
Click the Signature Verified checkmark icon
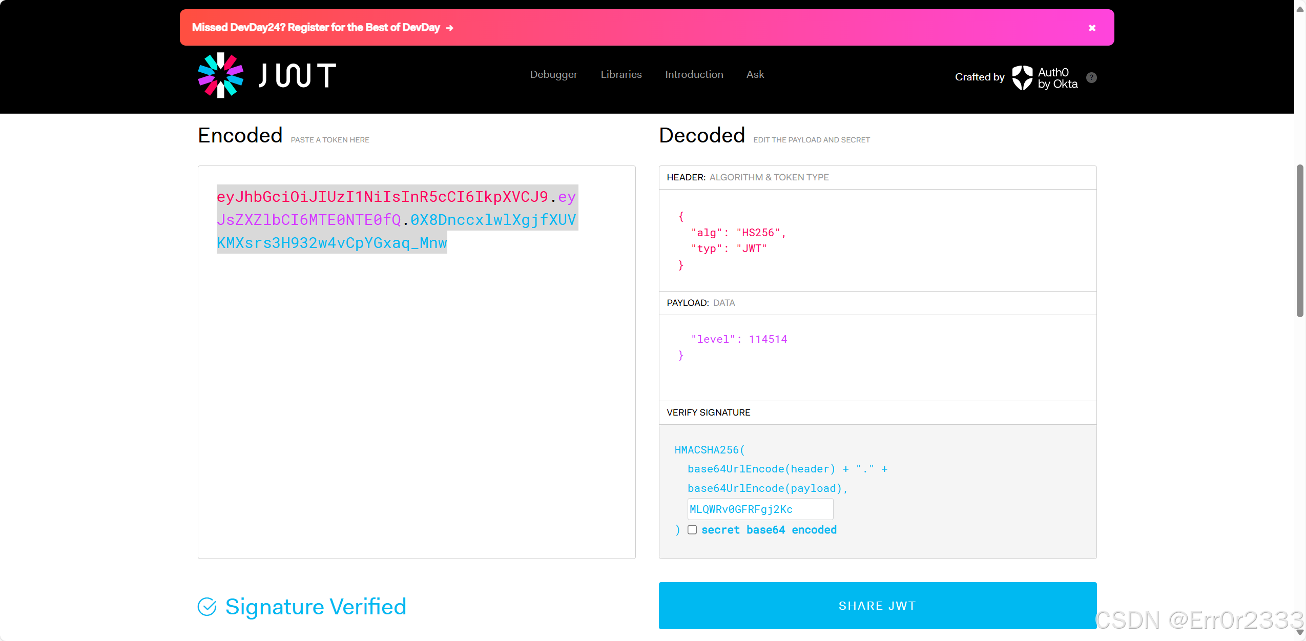pyautogui.click(x=207, y=606)
